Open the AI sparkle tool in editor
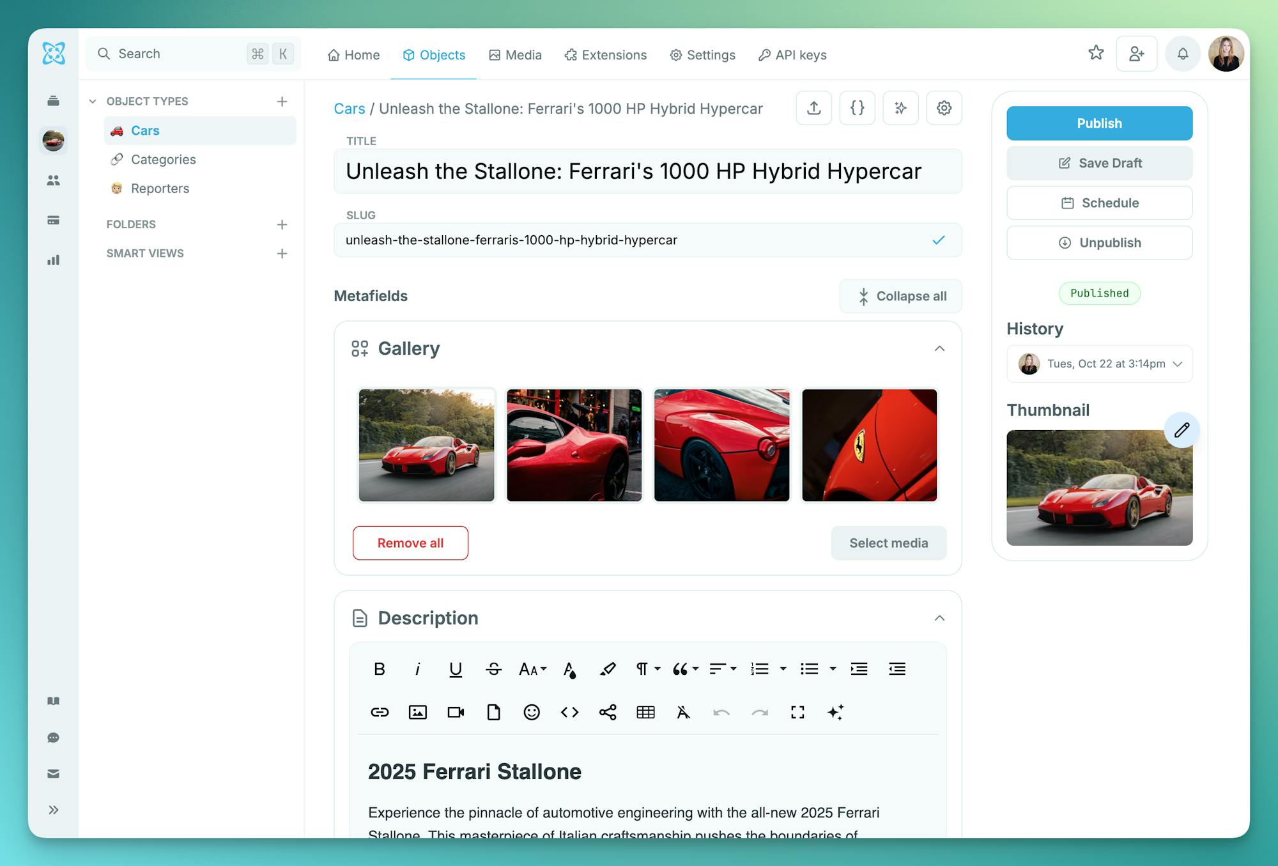This screenshot has height=866, width=1278. (x=835, y=712)
